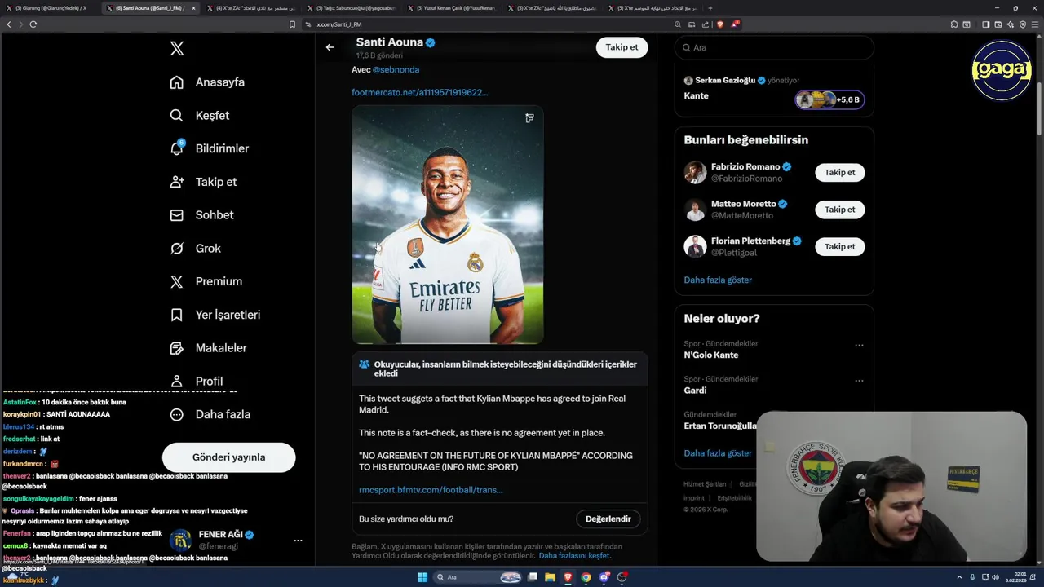The height and width of the screenshot is (587, 1044).
Task: Open Discord from the taskbar
Action: pos(604,577)
